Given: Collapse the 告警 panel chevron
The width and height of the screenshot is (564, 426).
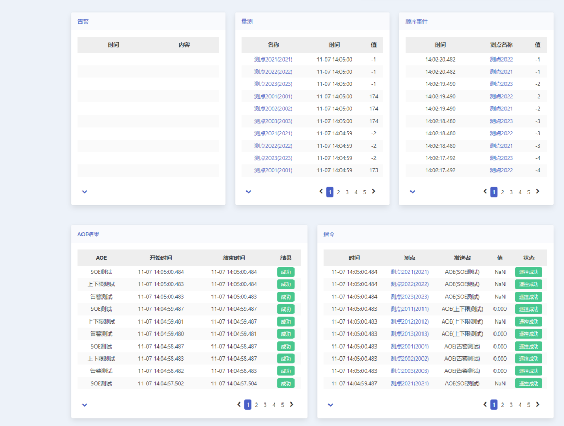Looking at the screenshot, I should click(85, 192).
